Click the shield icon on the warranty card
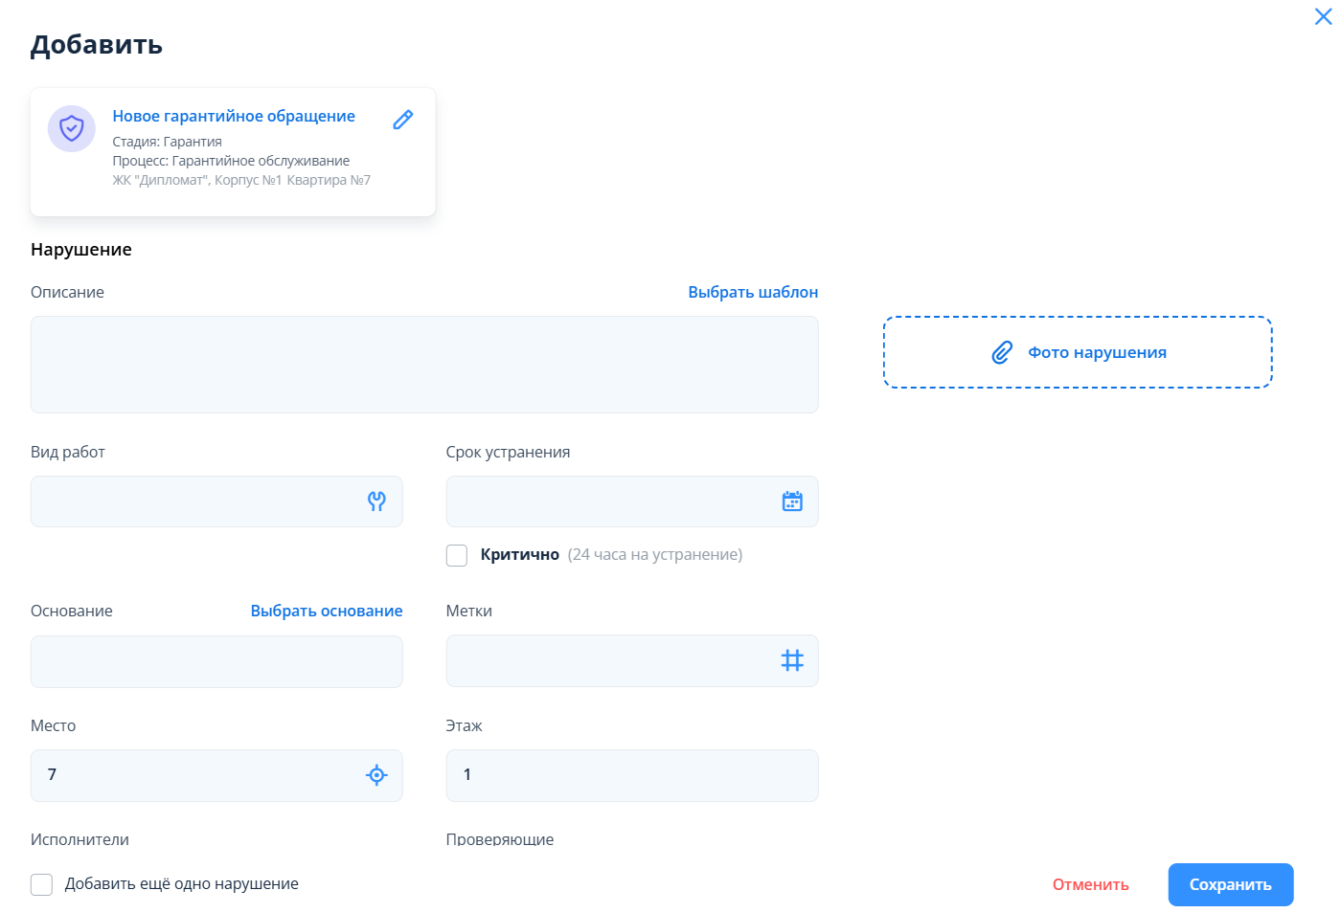This screenshot has width=1341, height=913. pyautogui.click(x=72, y=128)
